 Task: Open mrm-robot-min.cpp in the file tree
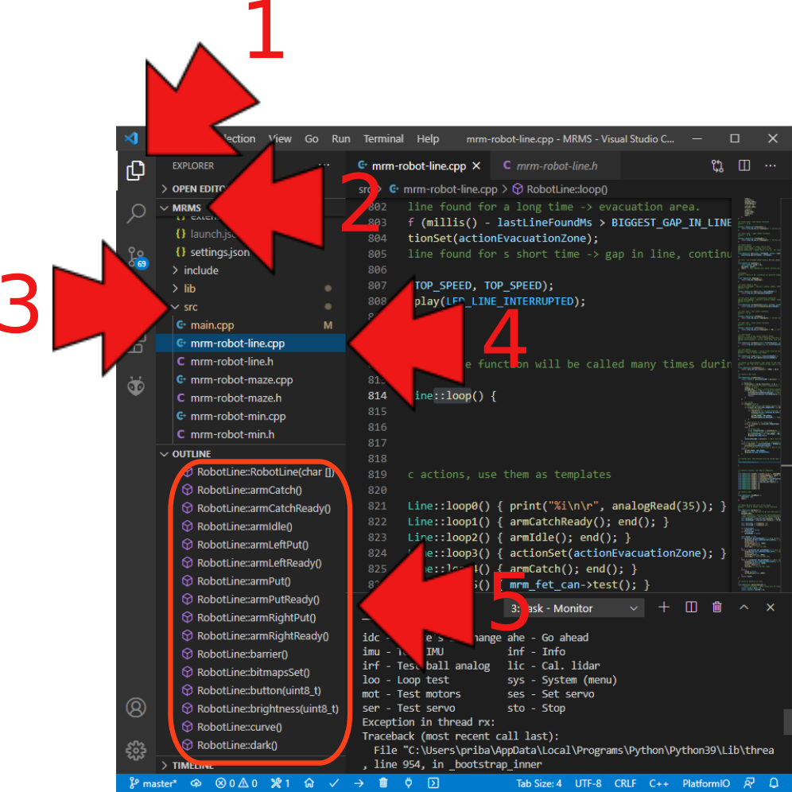pyautogui.click(x=250, y=416)
